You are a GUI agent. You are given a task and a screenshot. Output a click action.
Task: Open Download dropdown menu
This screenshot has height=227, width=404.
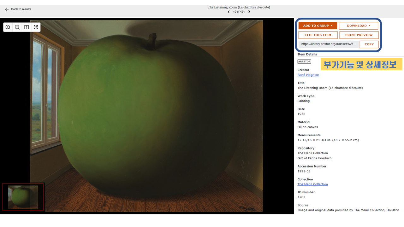[x=359, y=26]
